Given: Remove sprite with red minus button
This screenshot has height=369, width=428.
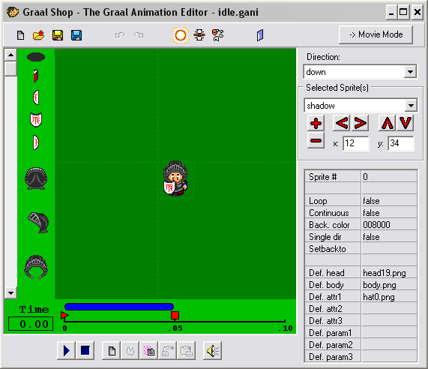Looking at the screenshot, I should 316,140.
